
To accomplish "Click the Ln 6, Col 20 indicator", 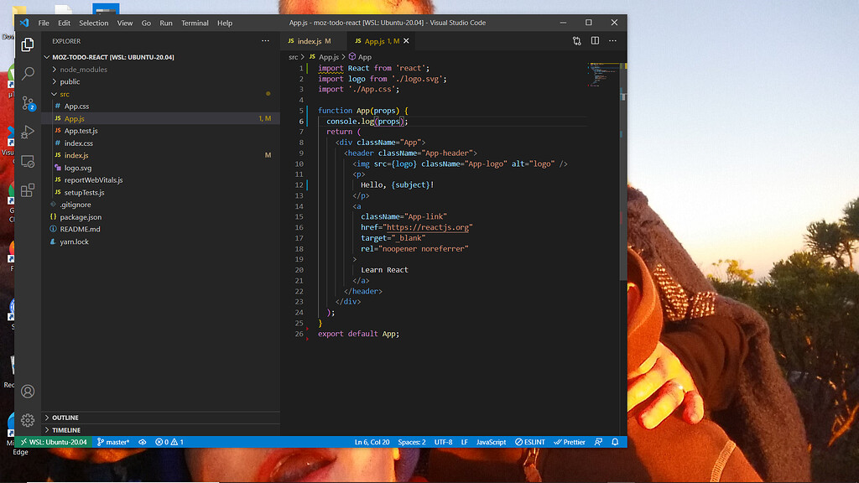I will [372, 442].
